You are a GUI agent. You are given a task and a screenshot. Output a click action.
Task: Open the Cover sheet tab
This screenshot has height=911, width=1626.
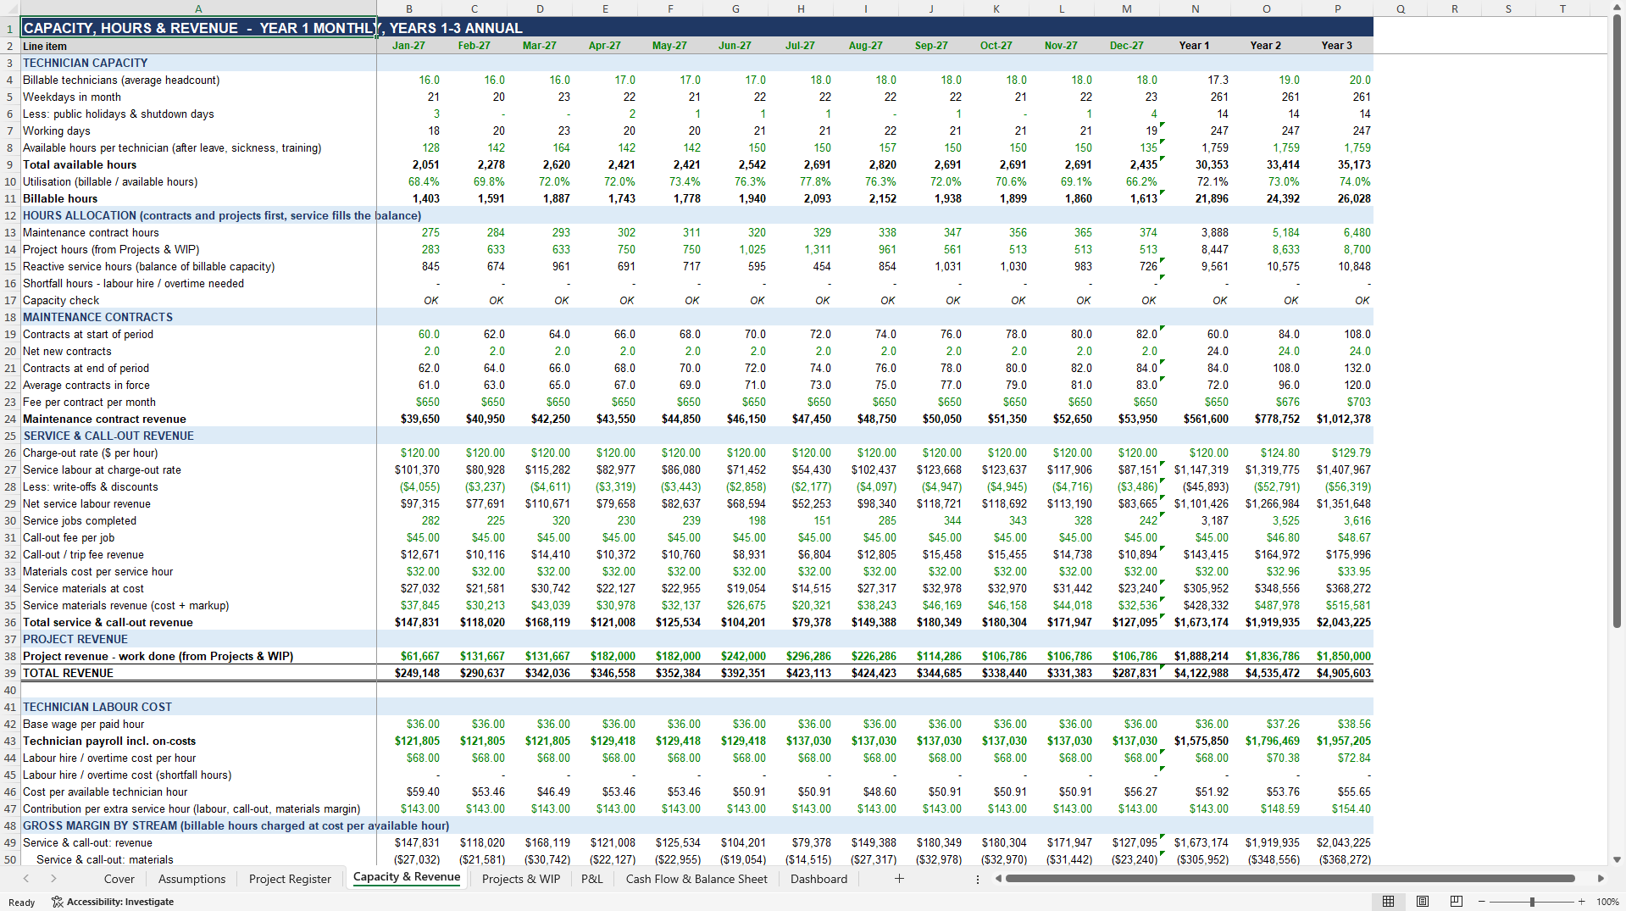click(119, 879)
